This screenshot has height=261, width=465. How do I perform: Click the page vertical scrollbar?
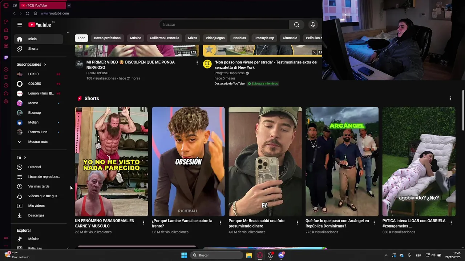point(463,110)
